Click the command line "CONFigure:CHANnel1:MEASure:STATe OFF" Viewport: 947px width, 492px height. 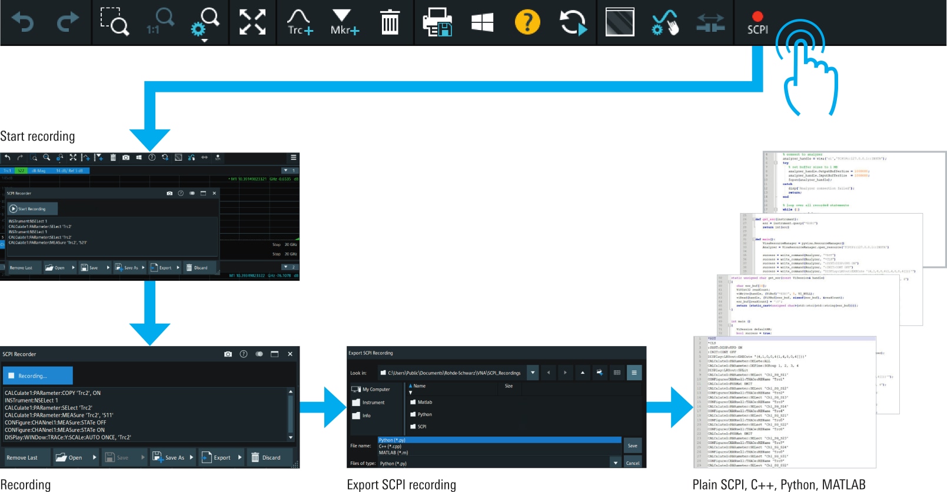tap(55, 423)
